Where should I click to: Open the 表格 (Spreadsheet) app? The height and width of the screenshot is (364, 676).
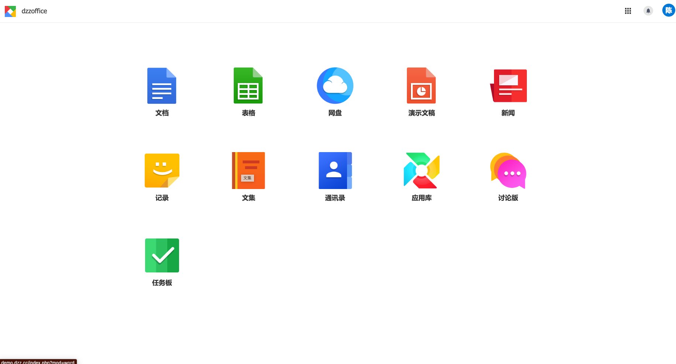coord(248,86)
